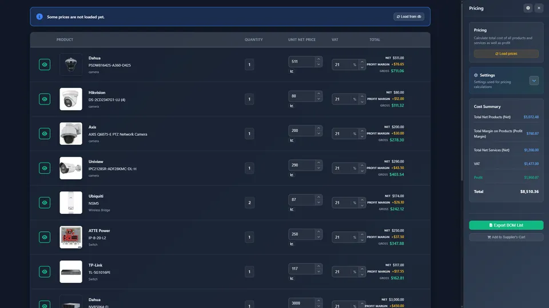Toggle visibility eye for Dahua PSDW81642S camera
The width and height of the screenshot is (549, 308).
45,64
